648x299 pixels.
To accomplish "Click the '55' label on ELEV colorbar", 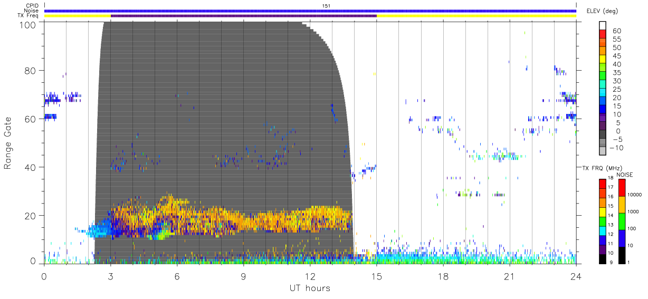I will (x=617, y=38).
